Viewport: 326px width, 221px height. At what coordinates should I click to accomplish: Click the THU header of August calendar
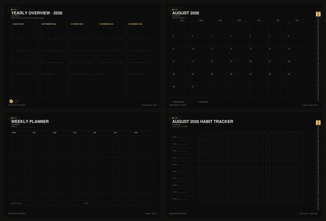coord(259,20)
